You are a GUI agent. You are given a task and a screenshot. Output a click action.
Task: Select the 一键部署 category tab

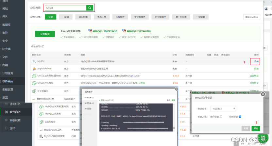(201, 17)
